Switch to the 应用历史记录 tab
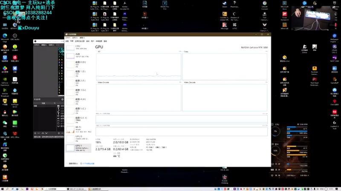 80,41
